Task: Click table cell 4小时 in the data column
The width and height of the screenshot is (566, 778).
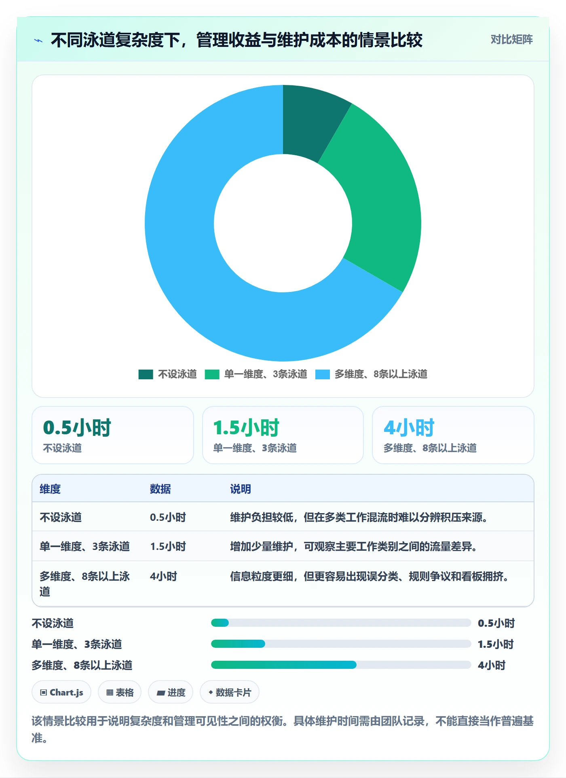Action: [163, 576]
